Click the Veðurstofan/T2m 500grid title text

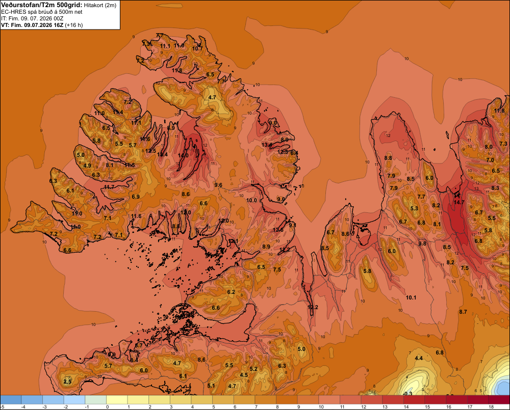click(42, 5)
